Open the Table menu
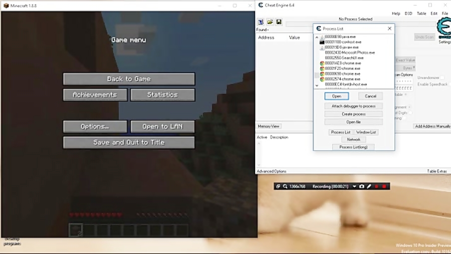451x254 pixels. (x=421, y=13)
